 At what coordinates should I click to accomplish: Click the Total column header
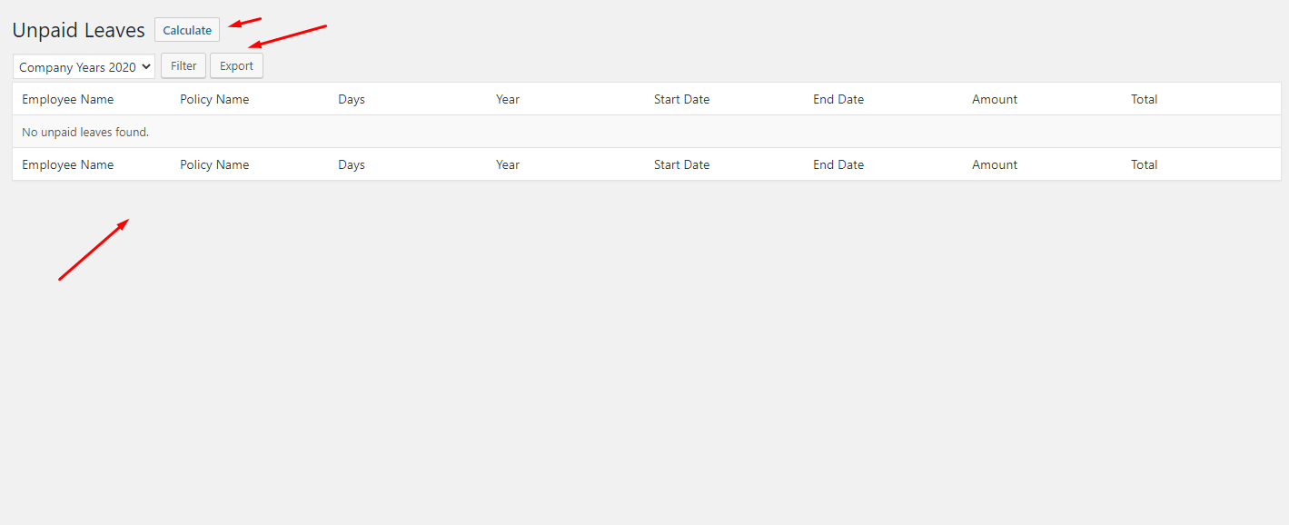coord(1144,99)
